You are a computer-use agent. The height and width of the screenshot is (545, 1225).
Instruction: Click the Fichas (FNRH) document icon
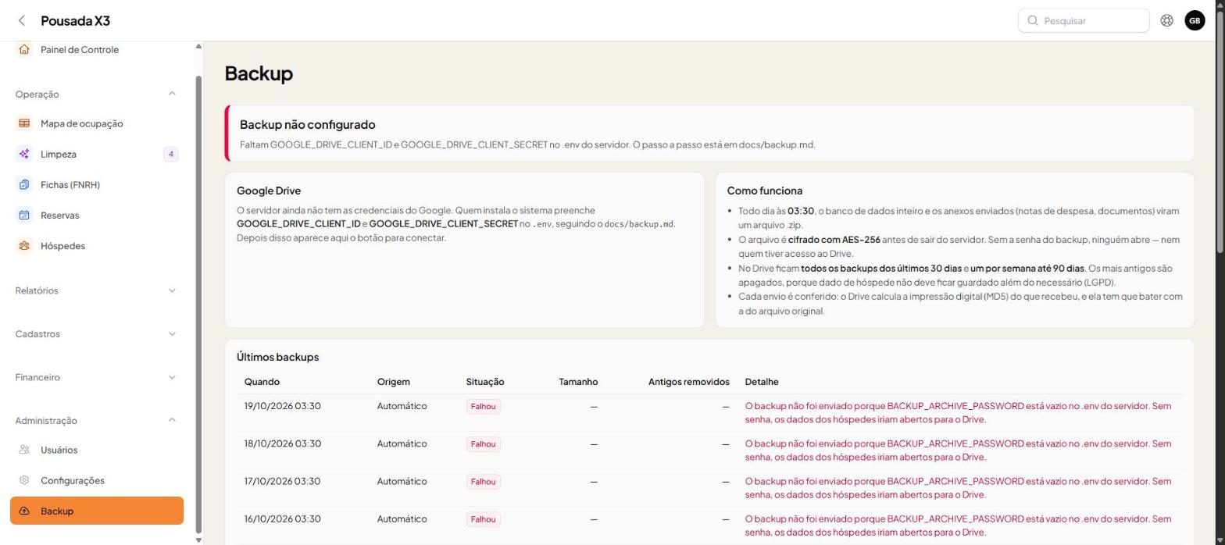[x=24, y=184]
